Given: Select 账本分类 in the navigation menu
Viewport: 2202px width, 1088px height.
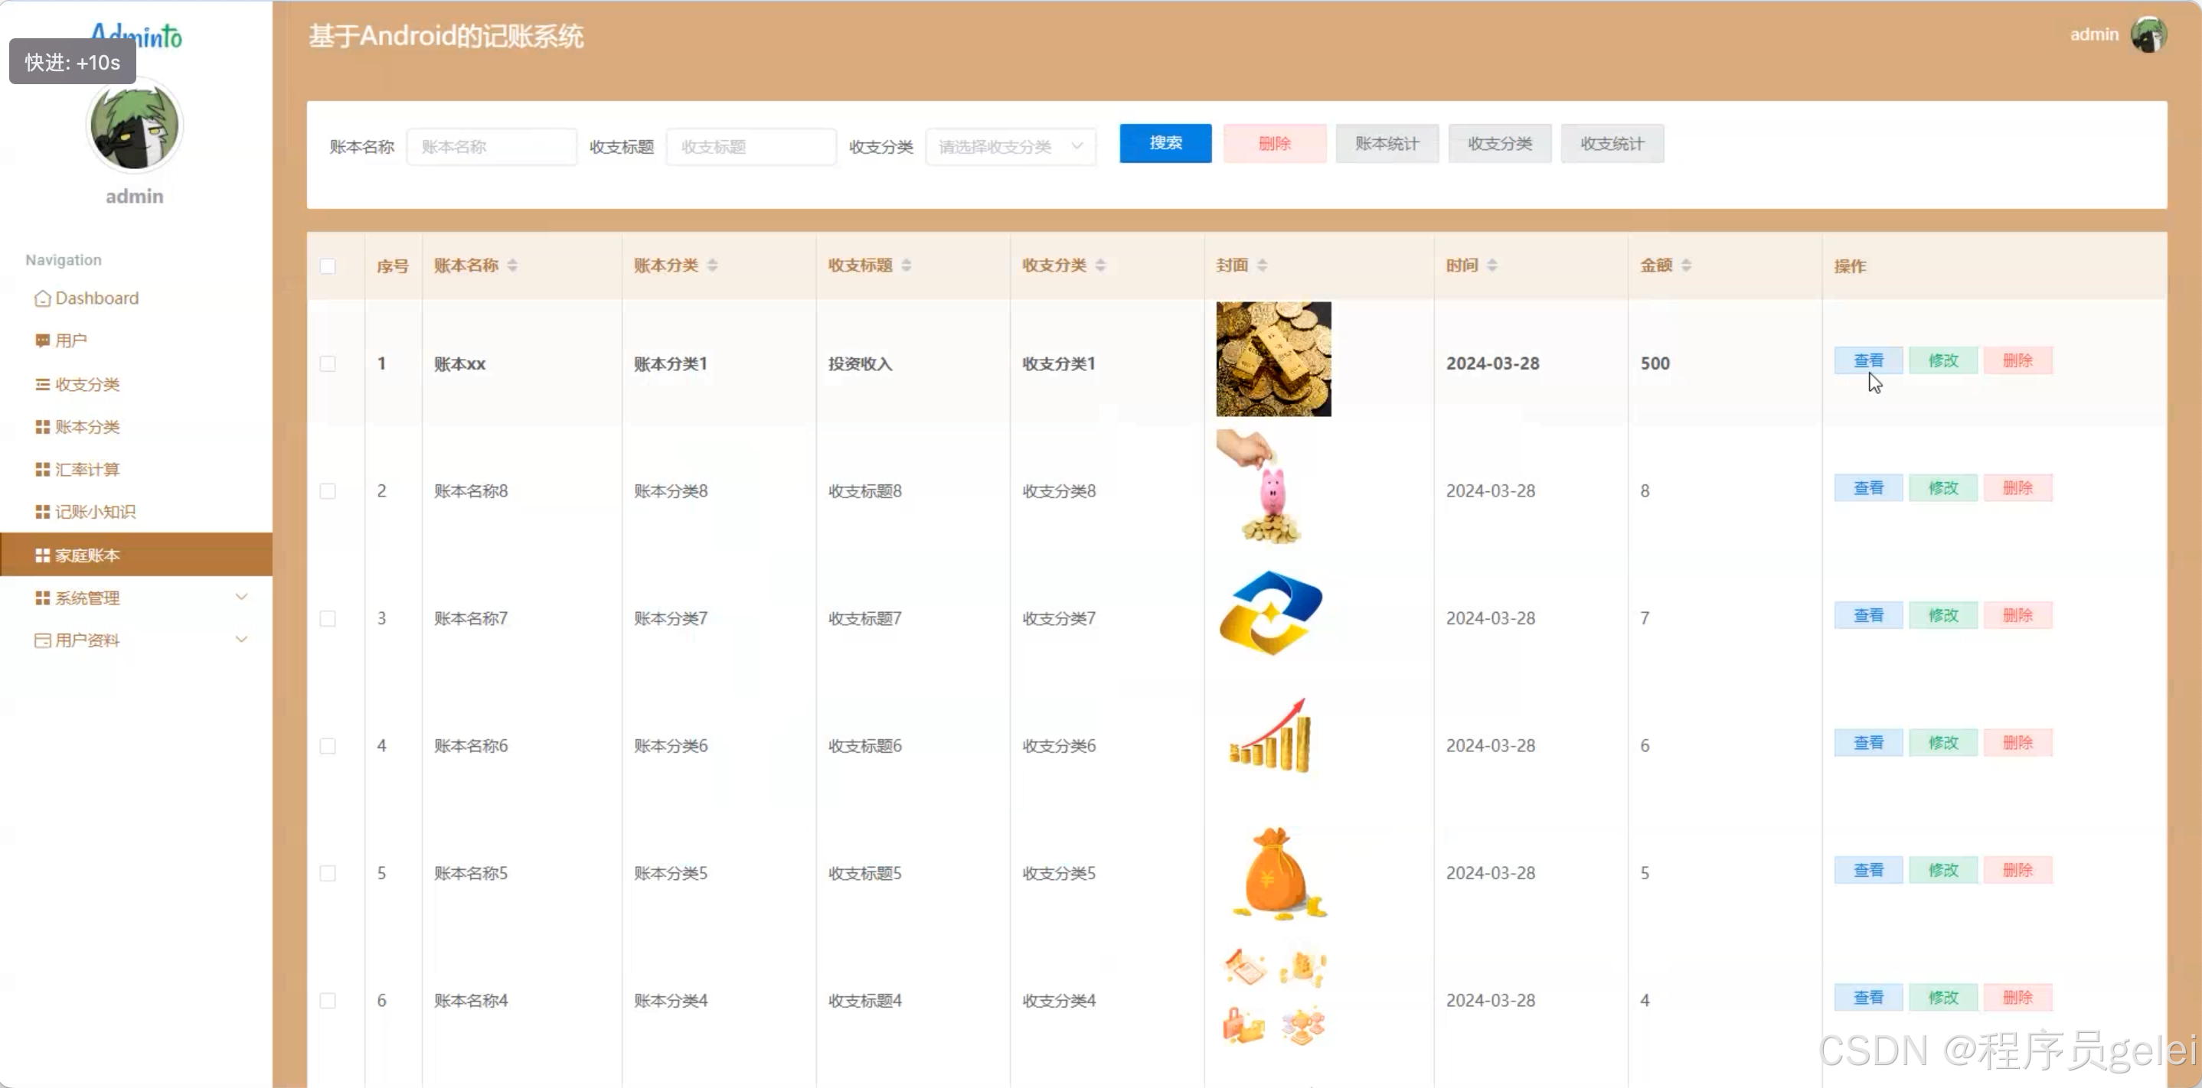Looking at the screenshot, I should click(x=87, y=426).
